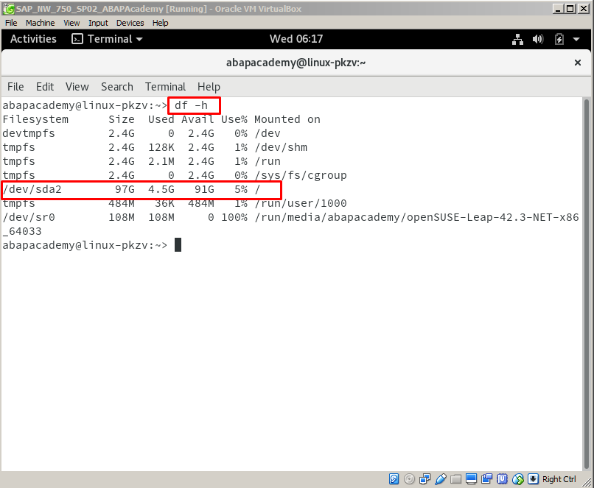Image resolution: width=594 pixels, height=488 pixels.
Task: Click the Wed 06:17 clock
Action: click(x=296, y=39)
